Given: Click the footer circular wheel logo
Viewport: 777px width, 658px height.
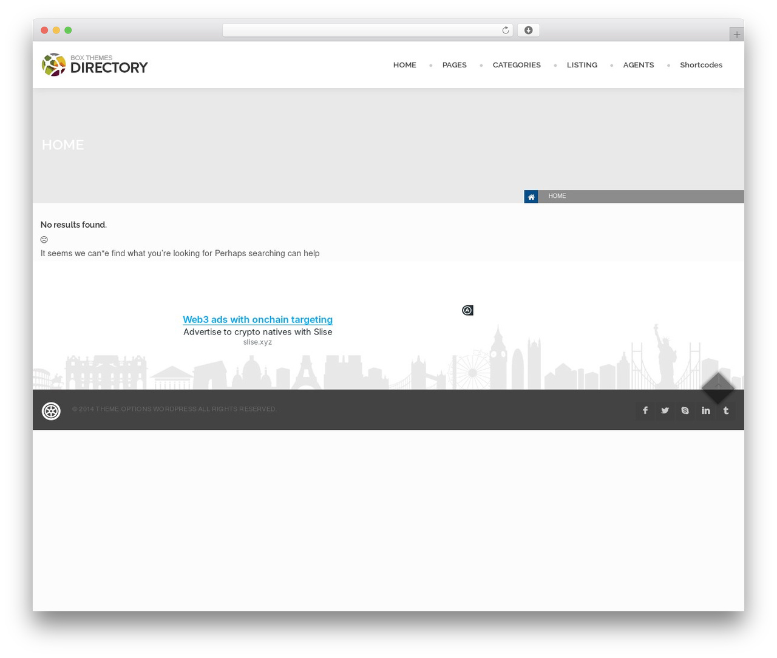Looking at the screenshot, I should point(51,411).
